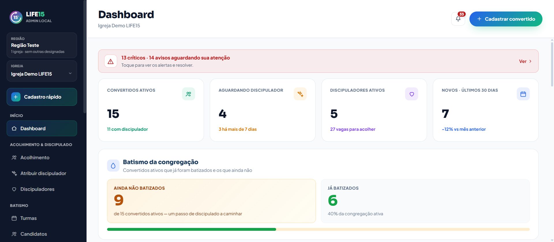554x242 pixels.
Task: Click the Aguardando Discipulador sparkle icon
Action: [300, 94]
